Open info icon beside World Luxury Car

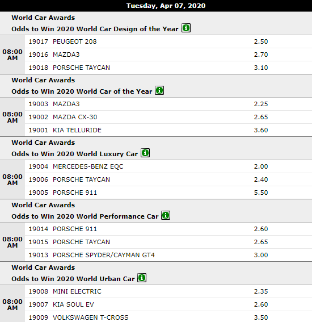click(x=145, y=153)
